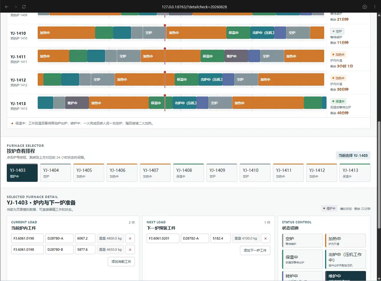Choose furnace YJ-1410 button
This screenshot has width=381, height=281.
pos(255,173)
